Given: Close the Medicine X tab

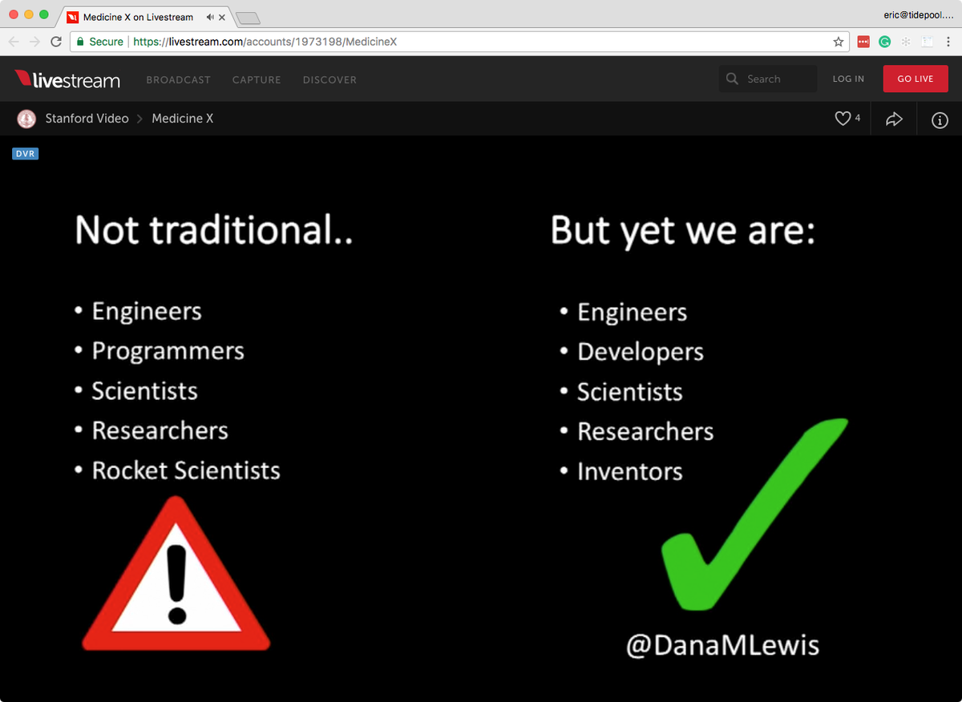Looking at the screenshot, I should (222, 17).
